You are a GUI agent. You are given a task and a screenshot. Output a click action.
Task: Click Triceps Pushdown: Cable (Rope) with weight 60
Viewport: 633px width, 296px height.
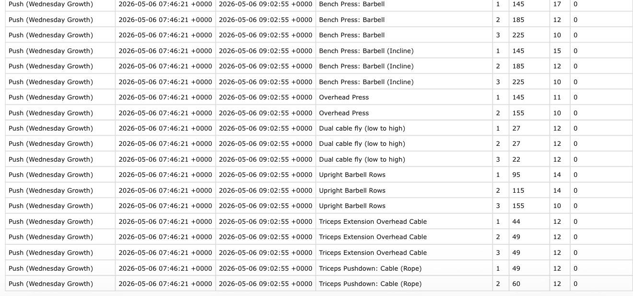370,284
